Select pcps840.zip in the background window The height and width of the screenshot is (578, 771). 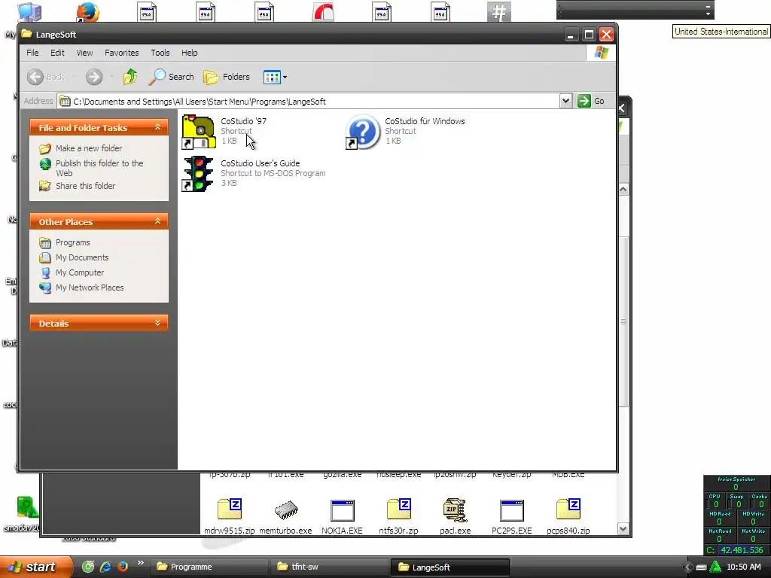[x=568, y=516]
